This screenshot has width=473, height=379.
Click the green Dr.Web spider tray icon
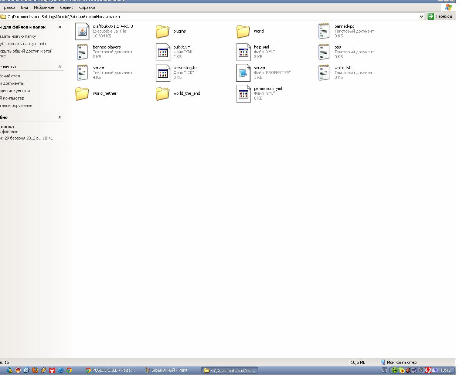(395, 370)
